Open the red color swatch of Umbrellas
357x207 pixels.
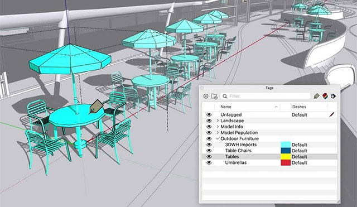[286, 162]
